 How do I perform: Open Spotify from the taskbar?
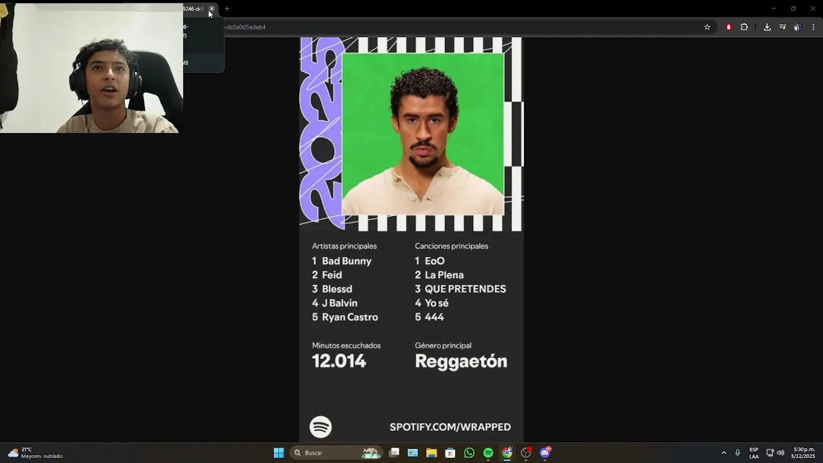click(488, 453)
